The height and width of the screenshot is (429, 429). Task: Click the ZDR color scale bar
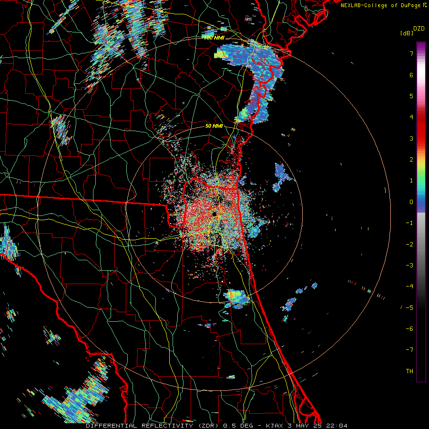tap(421, 212)
